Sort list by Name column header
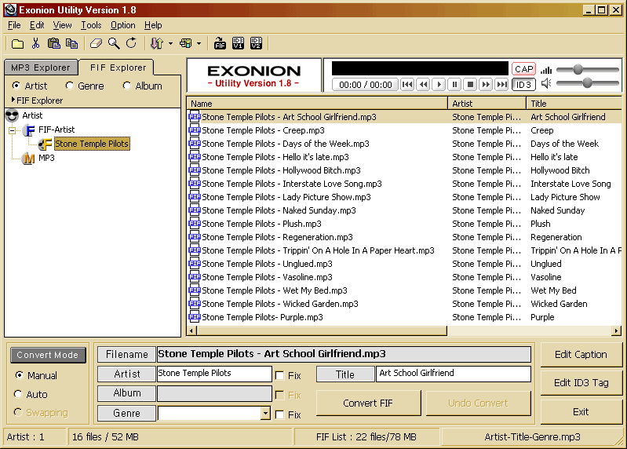Image resolution: width=627 pixels, height=449 pixels. pyautogui.click(x=317, y=104)
